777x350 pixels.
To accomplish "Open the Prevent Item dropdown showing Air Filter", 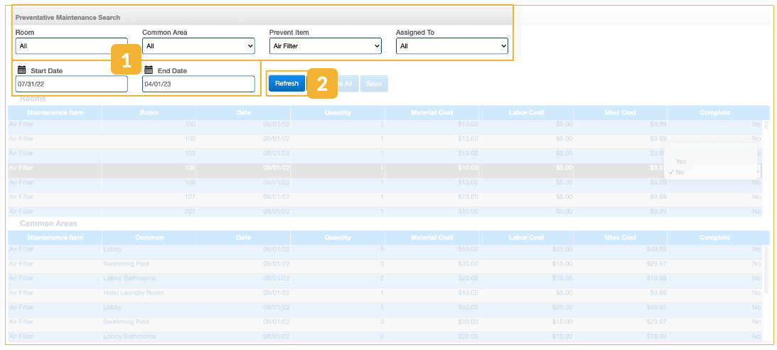I will pyautogui.click(x=325, y=46).
